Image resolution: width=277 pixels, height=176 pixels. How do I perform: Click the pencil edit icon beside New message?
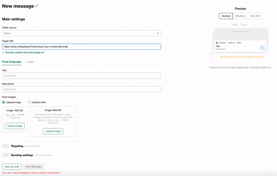click(x=36, y=6)
